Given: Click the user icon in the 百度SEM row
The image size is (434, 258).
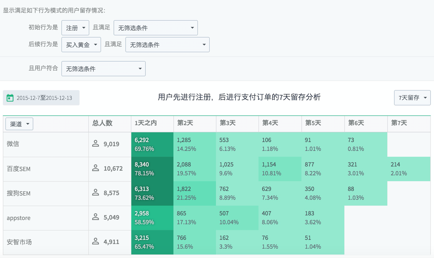Looking at the screenshot, I should [x=95, y=168].
